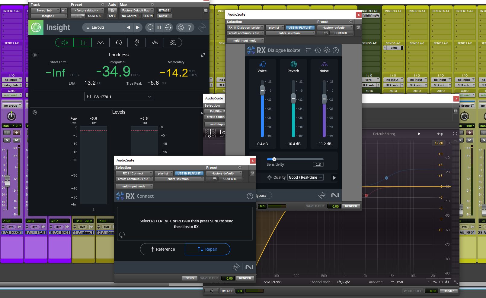Image resolution: width=486 pixels, height=298 pixels.
Task: Open the Native plugin format dropdown
Action: pos(165,16)
